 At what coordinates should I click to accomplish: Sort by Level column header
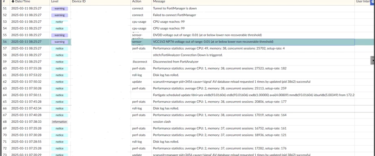click(x=55, y=2)
